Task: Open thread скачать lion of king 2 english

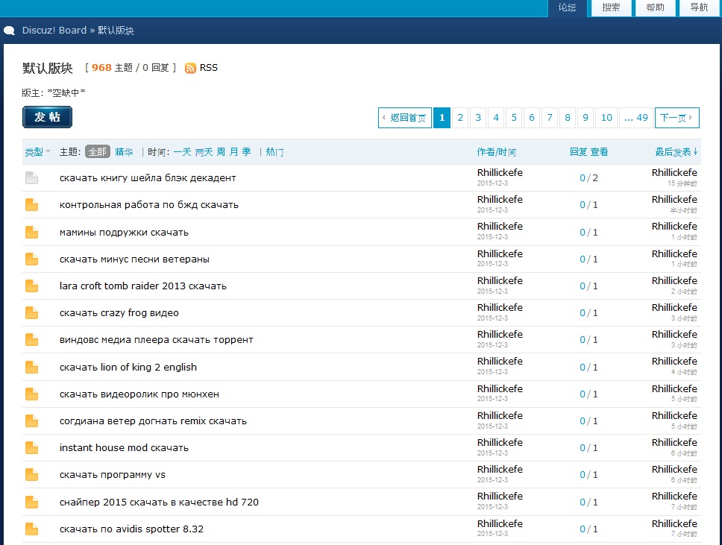Action: pyautogui.click(x=128, y=367)
